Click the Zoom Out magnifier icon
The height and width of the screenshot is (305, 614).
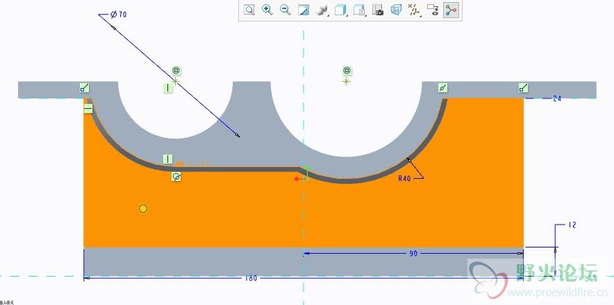tap(285, 10)
